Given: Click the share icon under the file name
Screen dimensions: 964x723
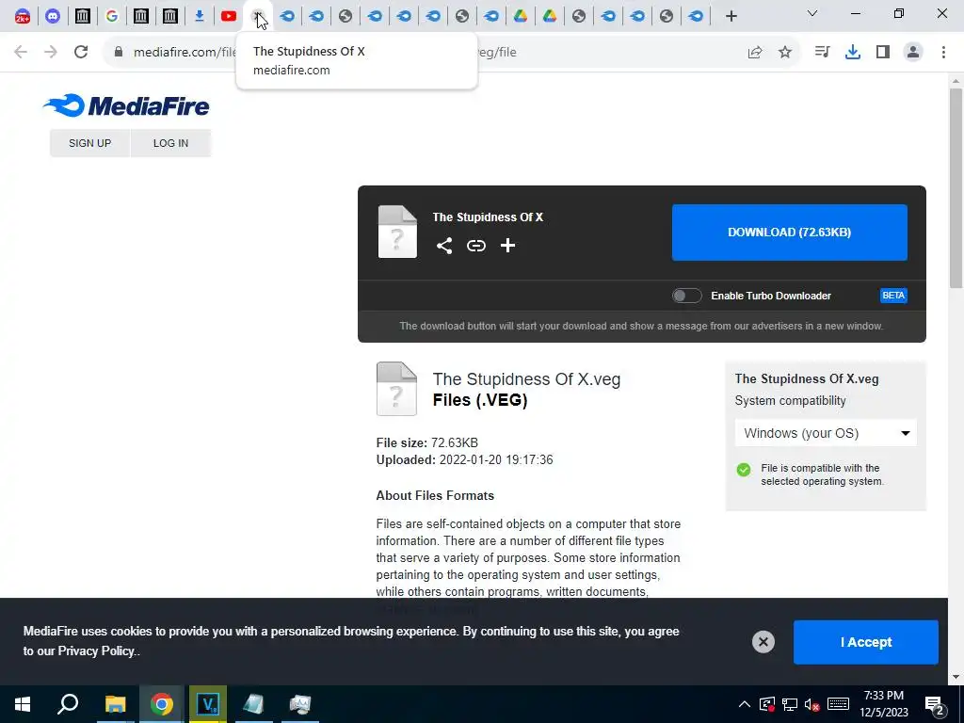Looking at the screenshot, I should (x=444, y=246).
